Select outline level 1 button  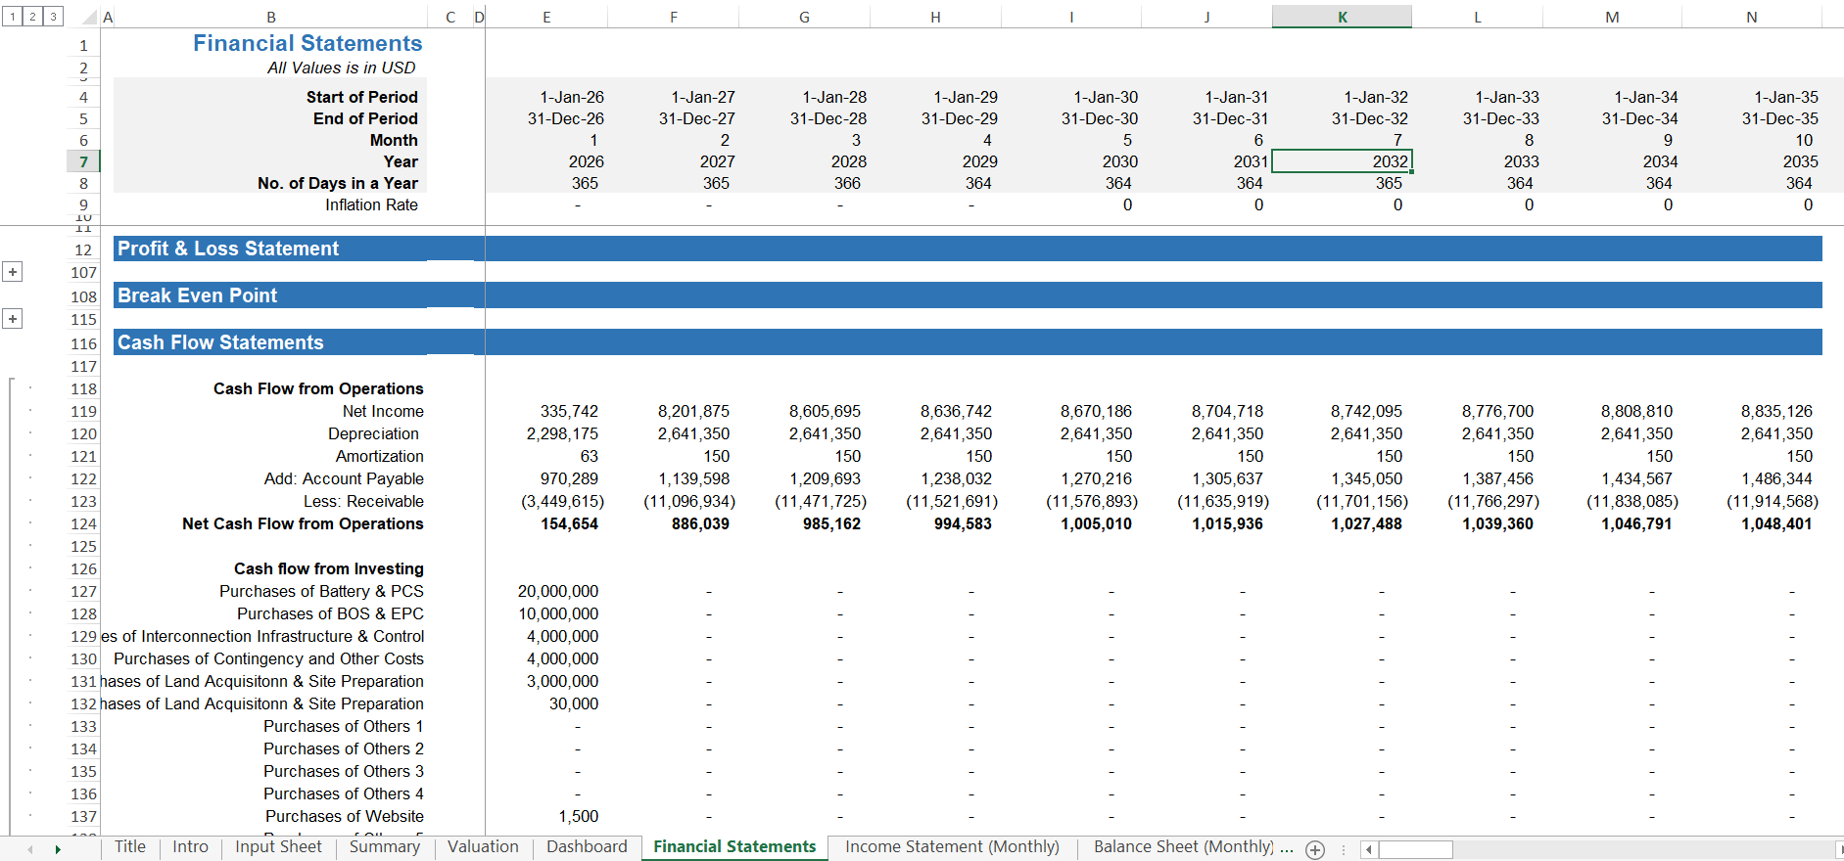[12, 17]
